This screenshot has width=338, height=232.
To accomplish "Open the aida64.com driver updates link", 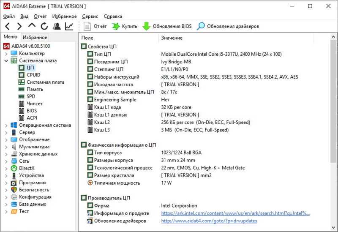I will 209,221.
